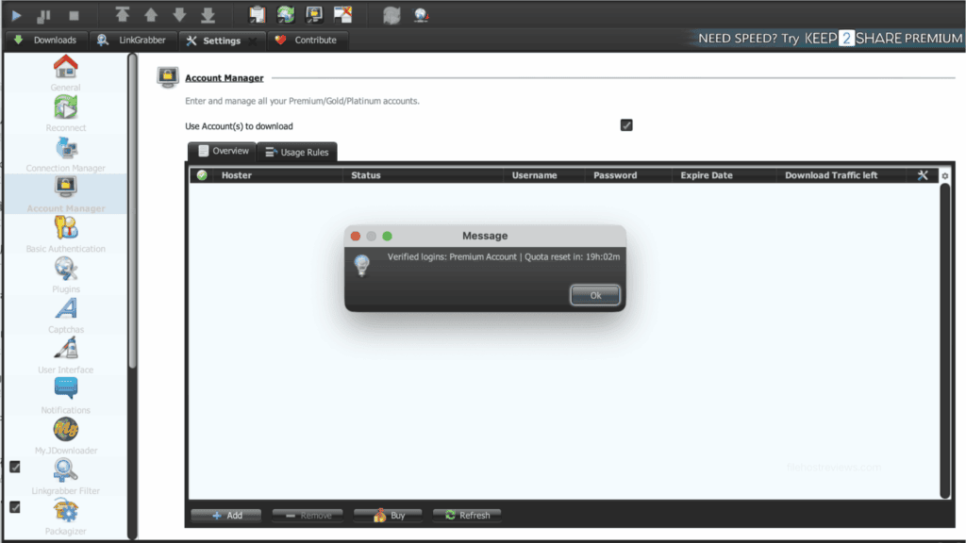
Task: Sort by Download Traffic left column
Action: coord(841,175)
